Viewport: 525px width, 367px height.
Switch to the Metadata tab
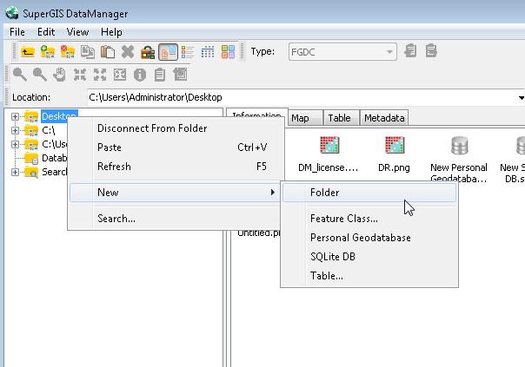(x=384, y=118)
